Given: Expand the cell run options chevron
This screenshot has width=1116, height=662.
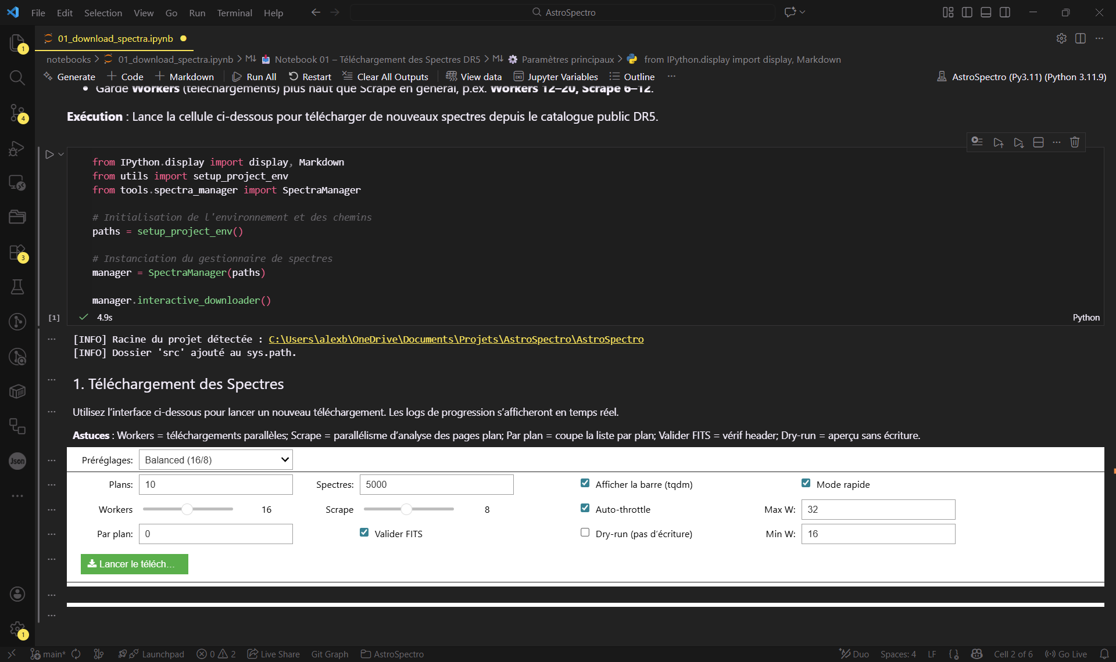Looking at the screenshot, I should pos(60,154).
